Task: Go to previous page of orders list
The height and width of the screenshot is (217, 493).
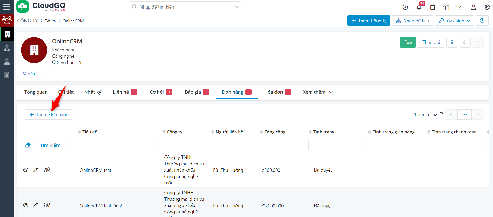Action: point(451,114)
